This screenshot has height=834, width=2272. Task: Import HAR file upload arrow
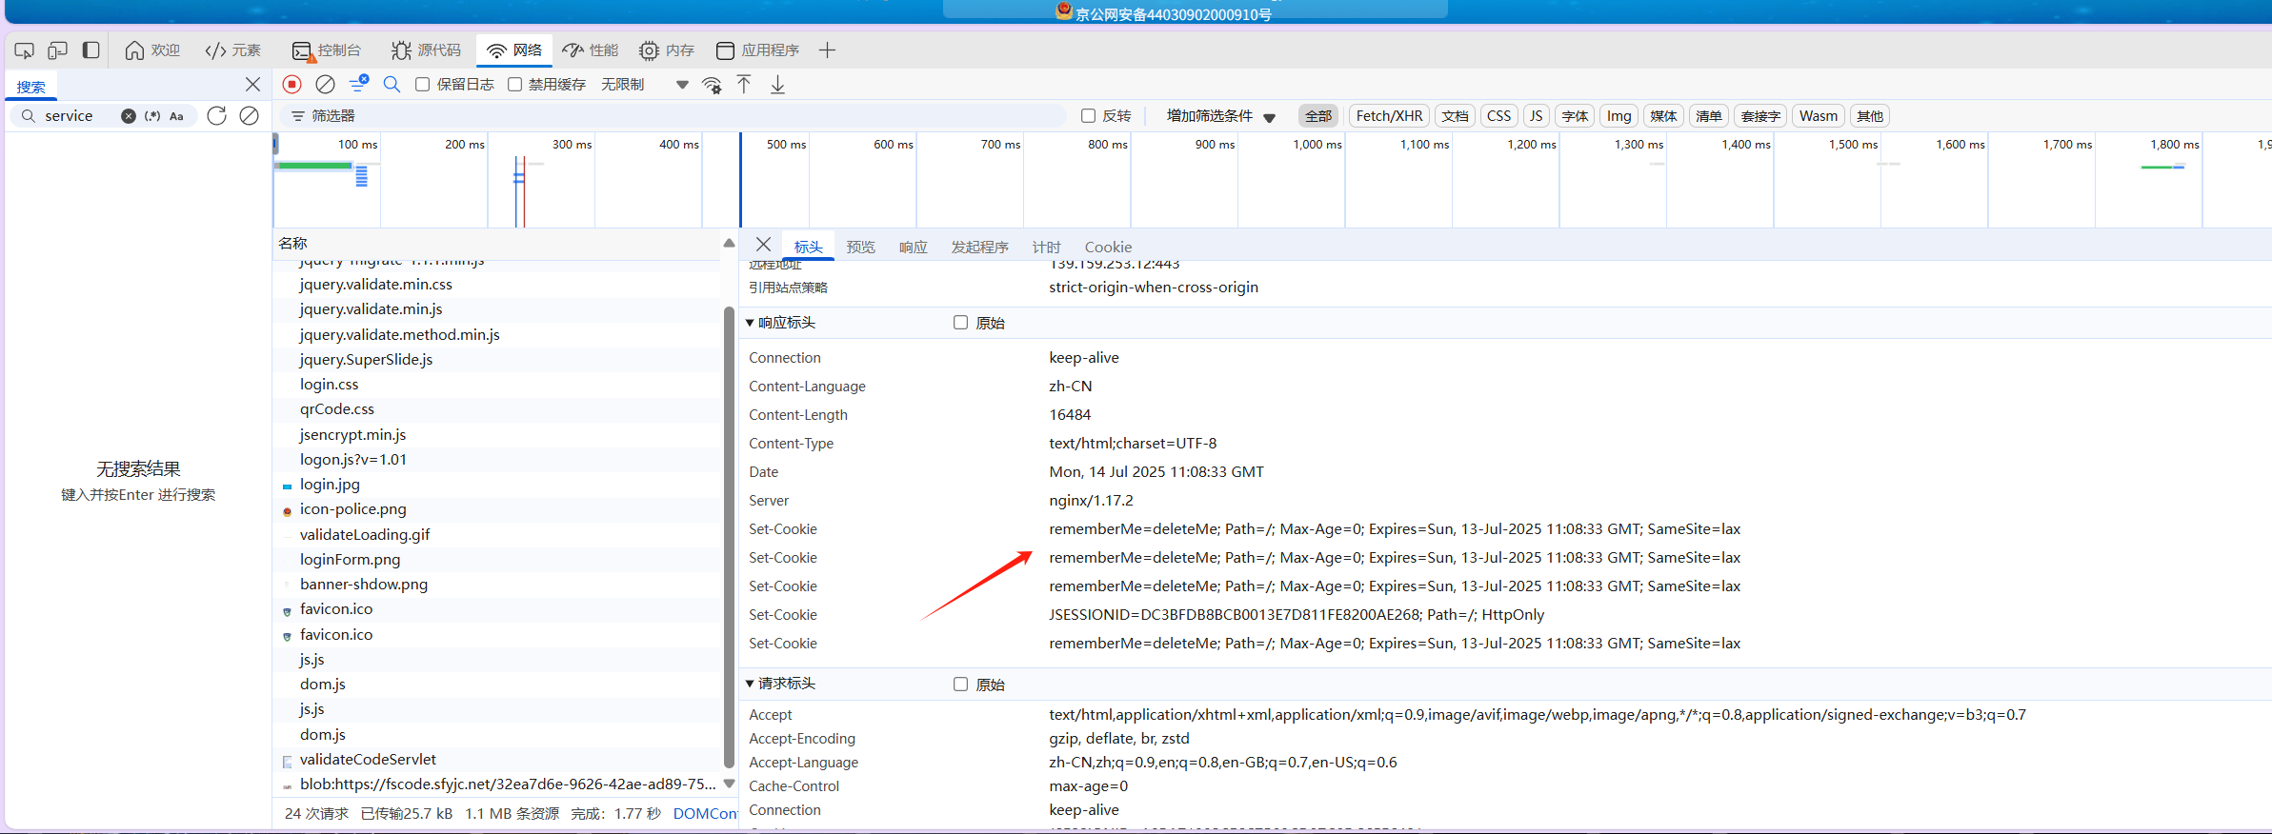tap(744, 85)
